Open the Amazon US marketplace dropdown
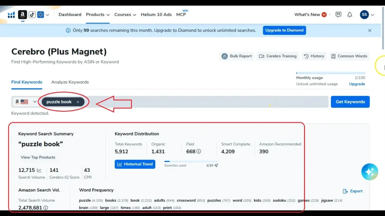 (26, 102)
